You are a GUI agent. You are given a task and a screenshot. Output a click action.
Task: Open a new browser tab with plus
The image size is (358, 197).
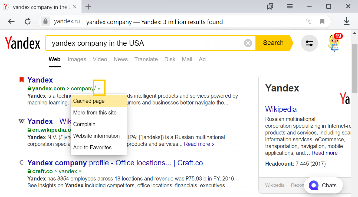88,7
